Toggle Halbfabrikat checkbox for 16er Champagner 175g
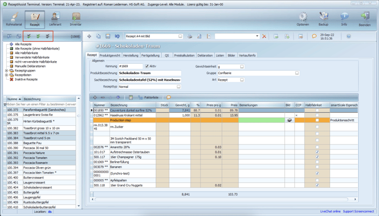379x216 pixels. [x=317, y=157]
